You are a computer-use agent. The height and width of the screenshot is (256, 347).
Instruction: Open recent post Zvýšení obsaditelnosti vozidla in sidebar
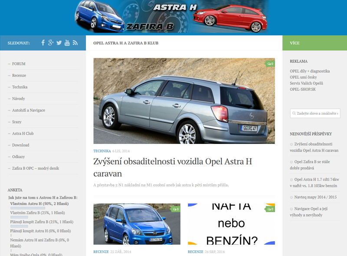tap(314, 147)
